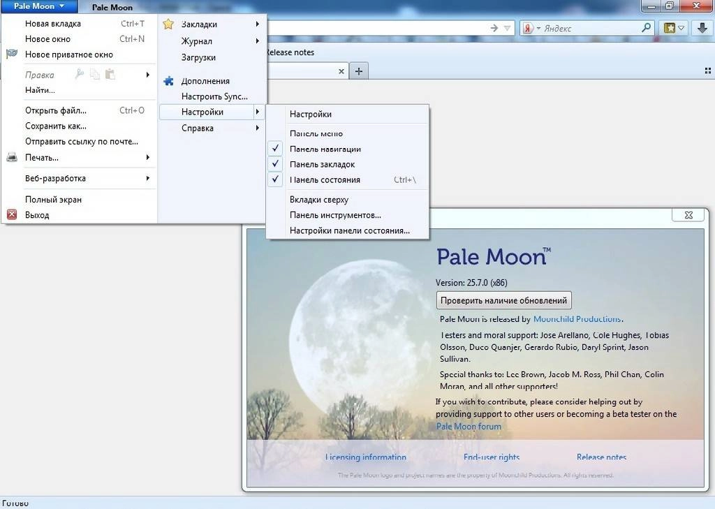
Task: Open the Licensing information link
Action: pos(366,457)
